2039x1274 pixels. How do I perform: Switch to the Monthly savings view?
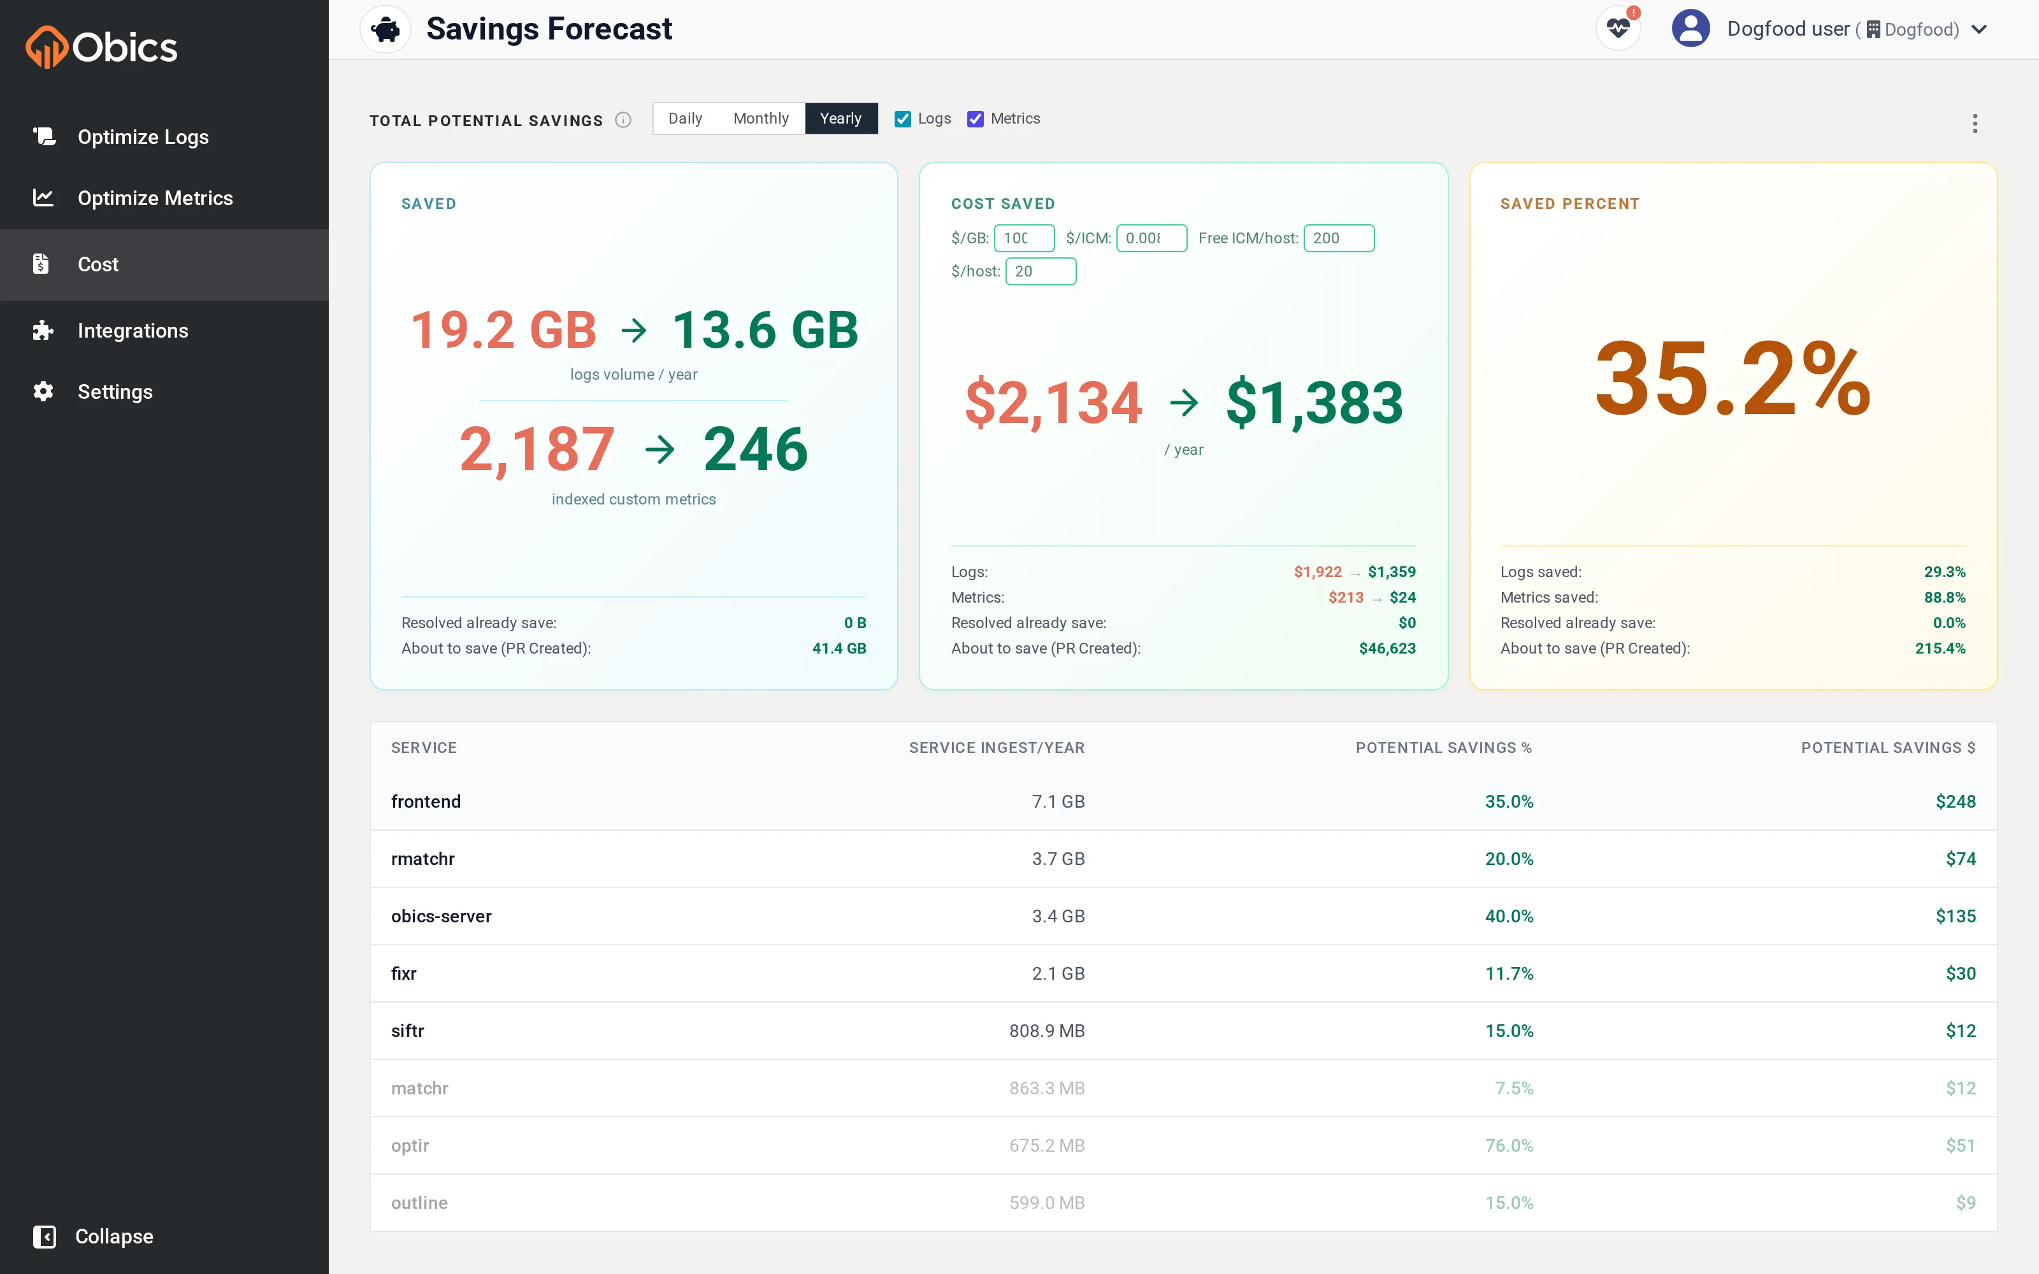click(761, 119)
